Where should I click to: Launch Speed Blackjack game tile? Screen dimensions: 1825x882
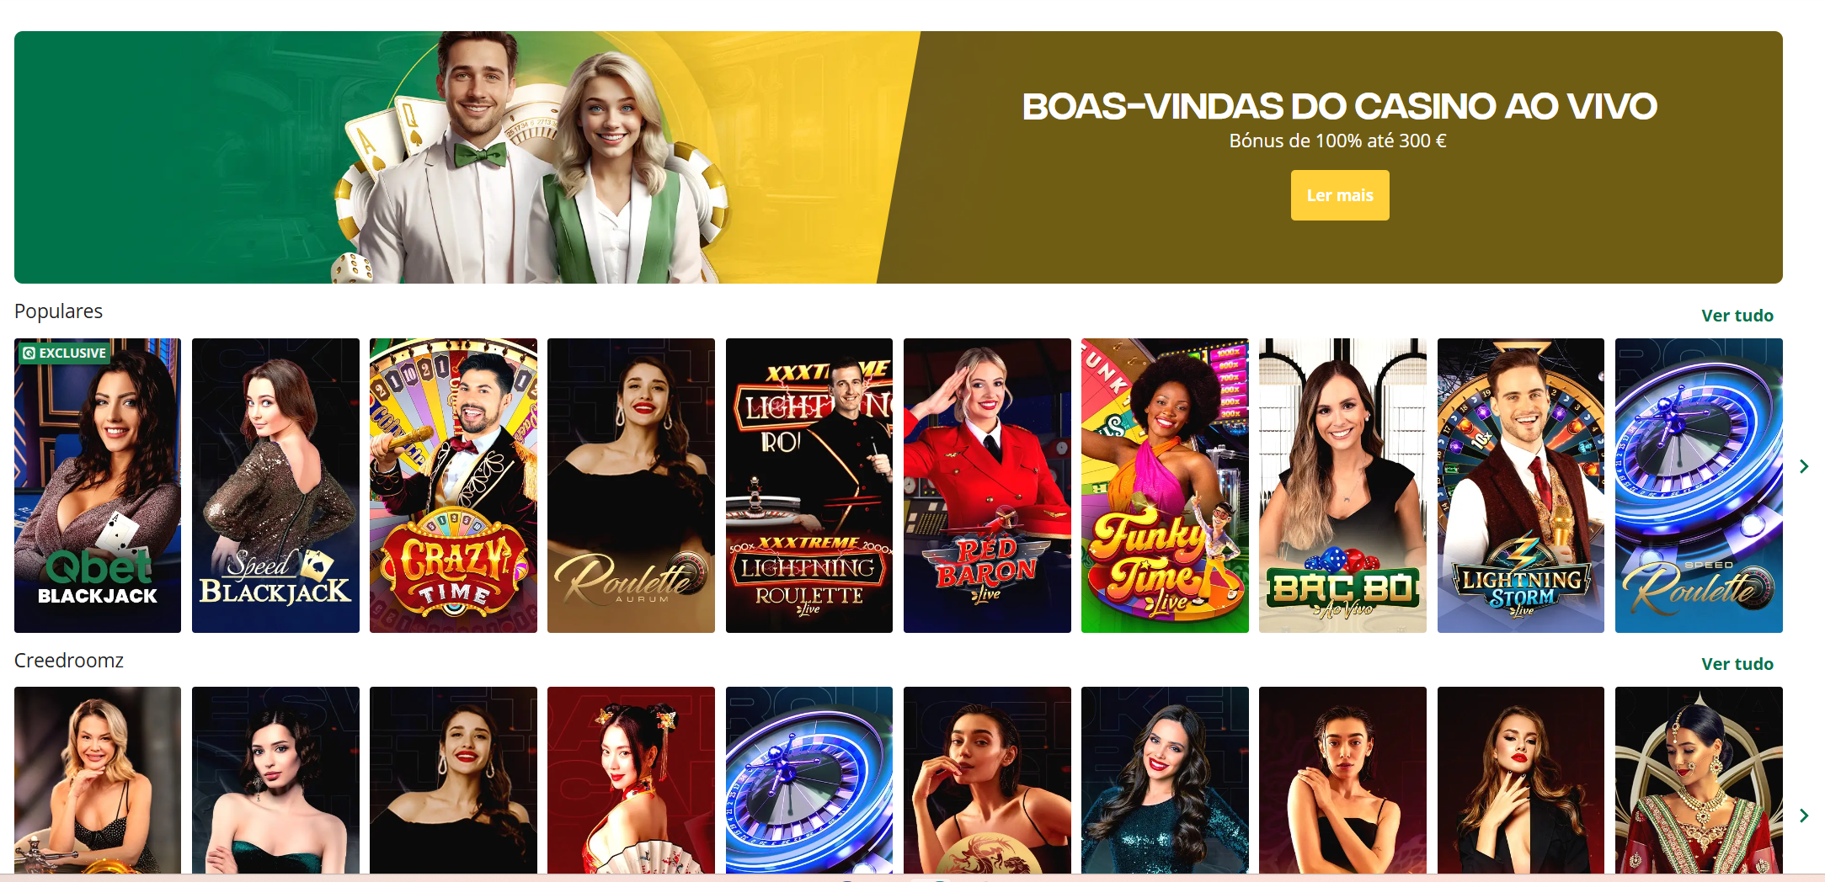click(x=275, y=486)
